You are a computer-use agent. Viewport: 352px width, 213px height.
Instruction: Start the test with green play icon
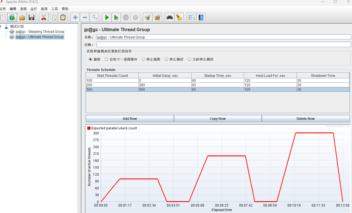click(x=106, y=17)
